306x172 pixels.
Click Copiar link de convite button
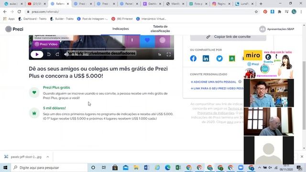[x=228, y=37]
